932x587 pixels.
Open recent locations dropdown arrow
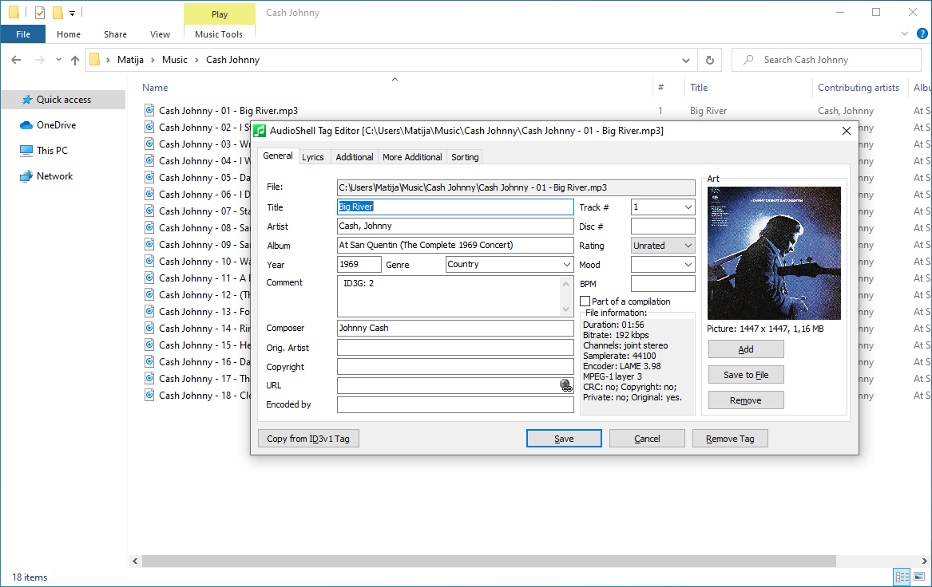[58, 60]
